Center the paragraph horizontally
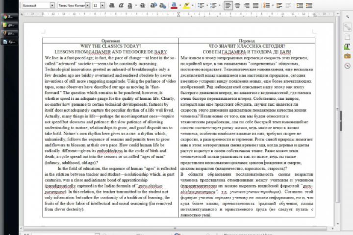Image resolution: width=353 pixels, height=235 pixels. tap(237, 5)
